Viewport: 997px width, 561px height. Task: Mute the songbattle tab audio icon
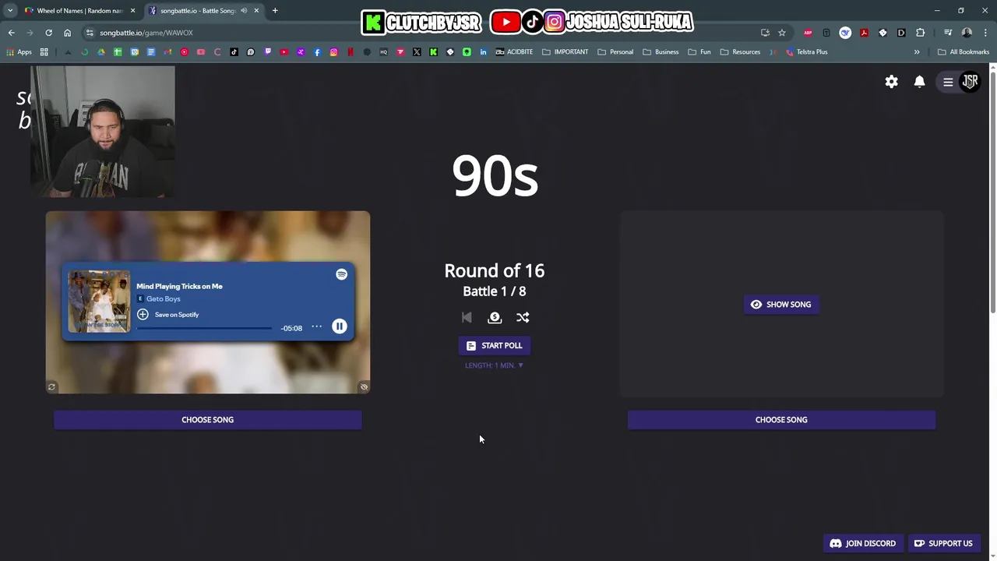244,11
